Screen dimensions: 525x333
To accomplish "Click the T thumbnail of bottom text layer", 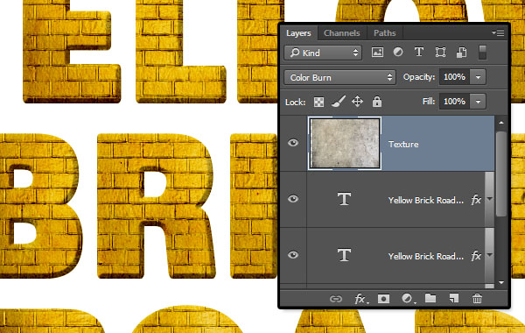I will click(x=344, y=255).
